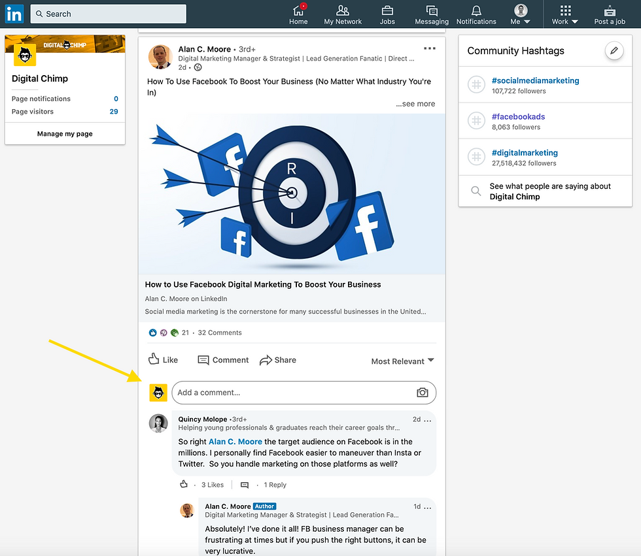Viewport: 641px width, 556px height.
Task: Open the article title link
Action: tap(263, 284)
